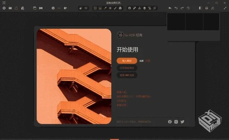Click the undo arrow icon
This screenshot has width=229, height=140.
[176, 8]
